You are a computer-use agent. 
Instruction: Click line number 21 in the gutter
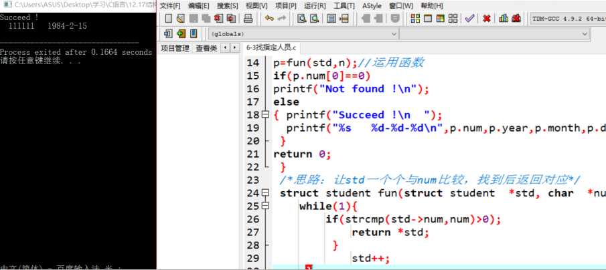click(252, 154)
